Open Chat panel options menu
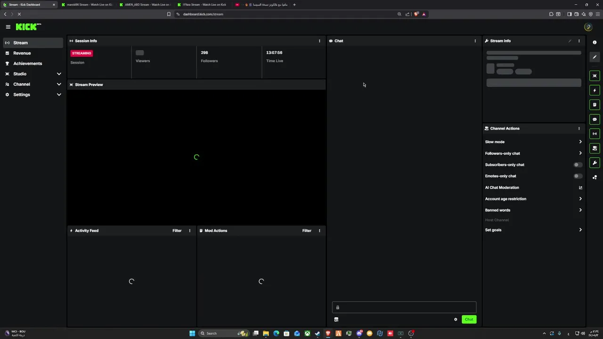 click(x=475, y=41)
